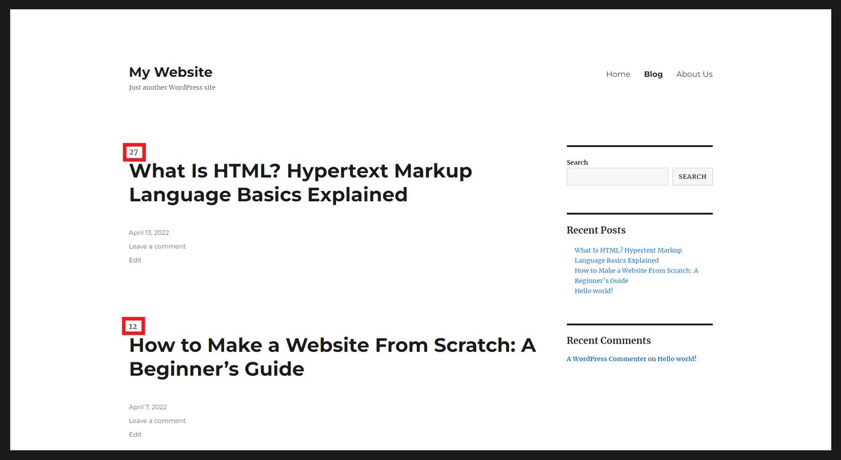841x460 pixels.
Task: Open "Hello world!" from Recent Posts
Action: (x=593, y=290)
